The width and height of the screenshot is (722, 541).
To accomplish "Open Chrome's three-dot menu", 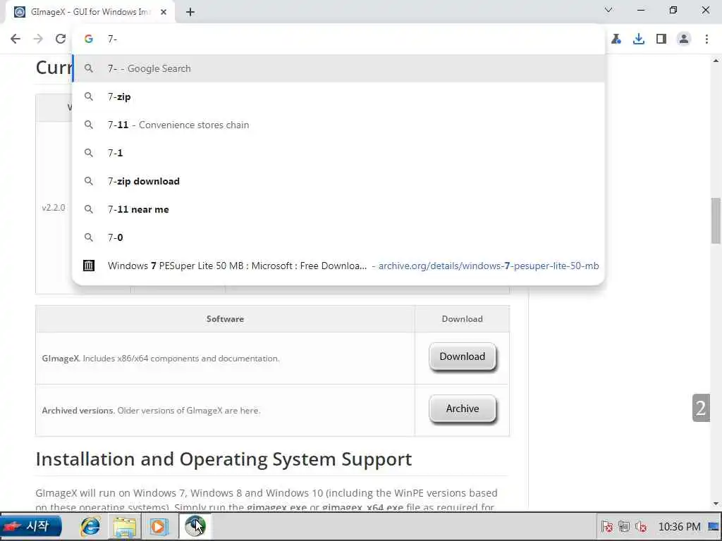I will point(706,39).
